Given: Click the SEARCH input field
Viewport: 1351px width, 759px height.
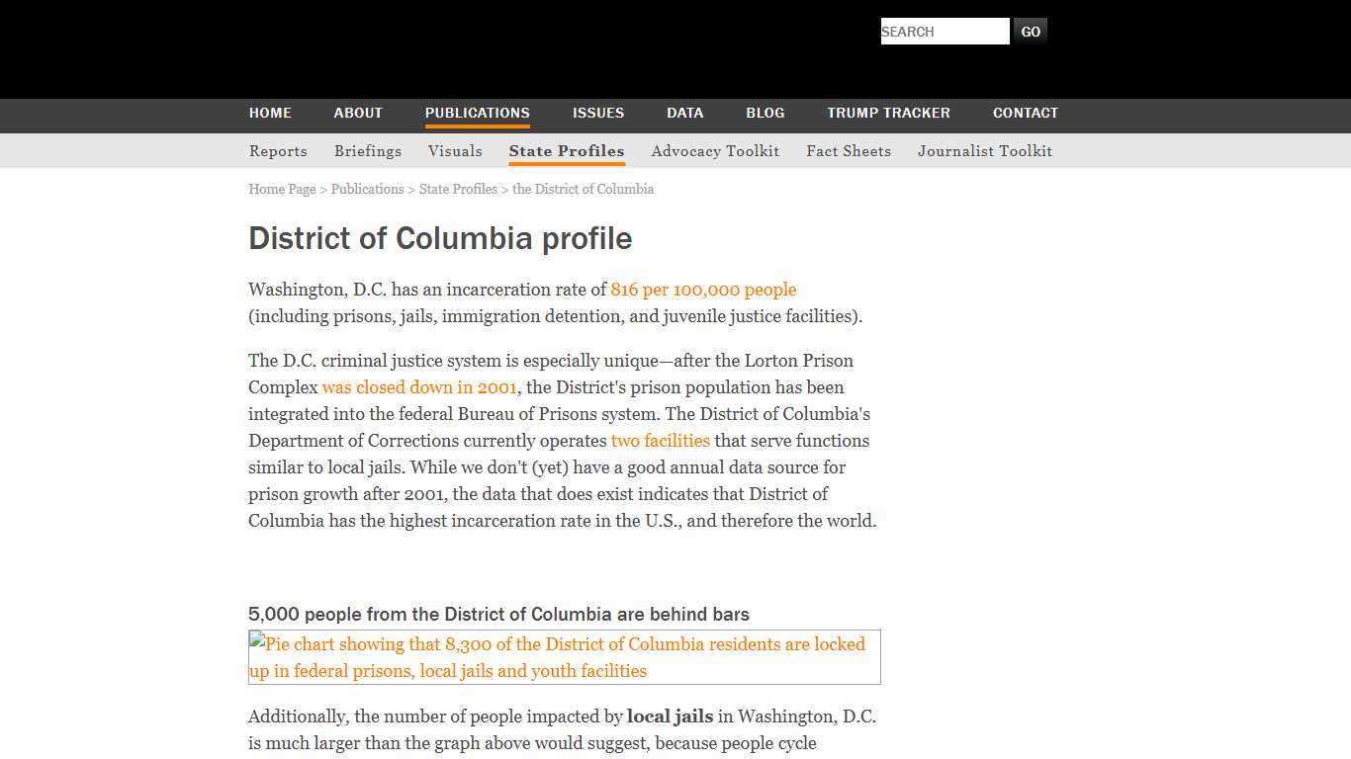Looking at the screenshot, I should click(944, 31).
